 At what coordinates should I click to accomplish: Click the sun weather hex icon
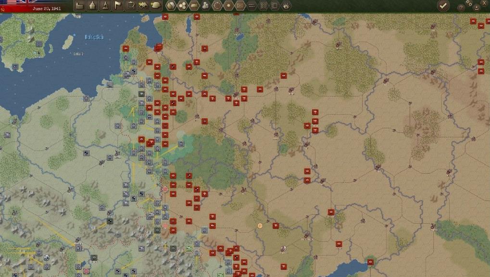(229, 5)
